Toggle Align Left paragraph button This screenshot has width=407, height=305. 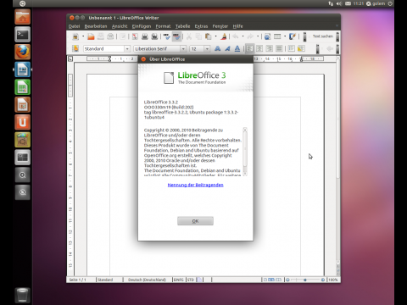point(249,48)
